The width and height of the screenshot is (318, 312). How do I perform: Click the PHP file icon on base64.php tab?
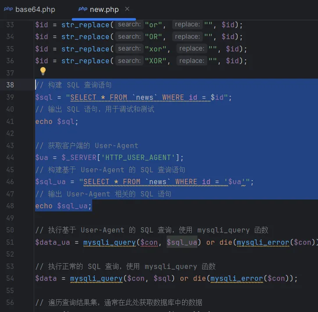coord(8,9)
